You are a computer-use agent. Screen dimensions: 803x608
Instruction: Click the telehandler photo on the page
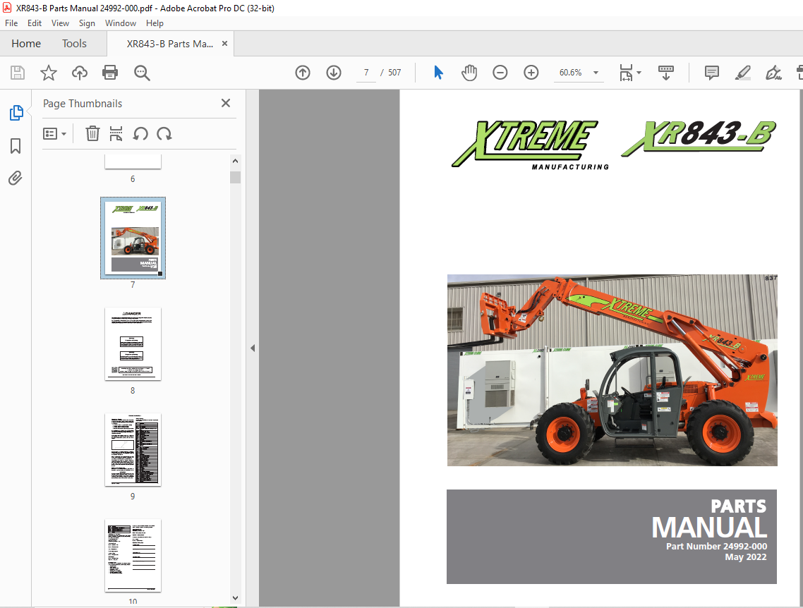612,370
